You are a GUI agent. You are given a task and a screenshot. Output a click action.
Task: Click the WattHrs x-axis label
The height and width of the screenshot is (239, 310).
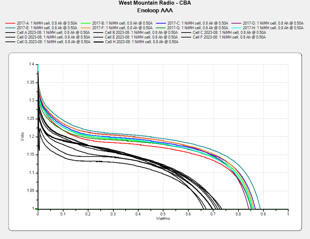click(163, 218)
